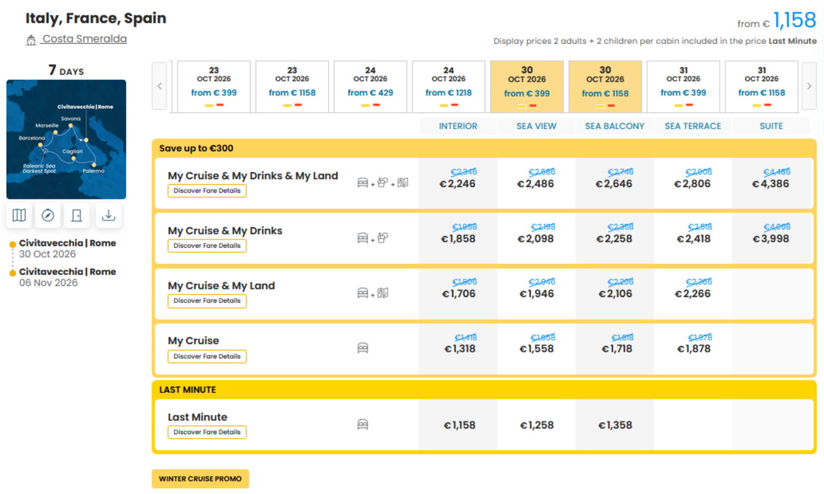Download the itinerary with the download icon
This screenshot has width=824, height=494.
click(x=108, y=215)
